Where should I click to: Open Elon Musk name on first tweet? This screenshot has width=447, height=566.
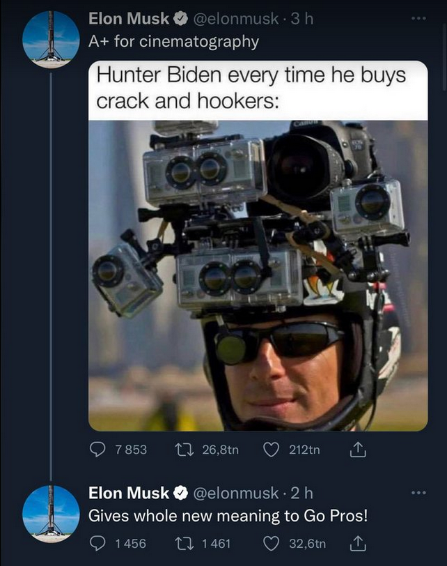128,20
